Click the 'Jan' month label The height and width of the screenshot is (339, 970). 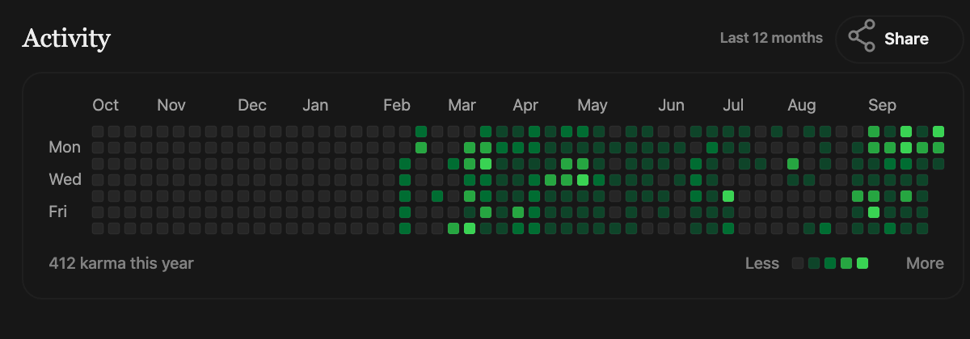(x=315, y=105)
